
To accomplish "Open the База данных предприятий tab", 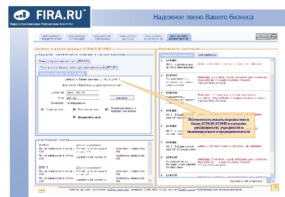I will click(51, 37).
